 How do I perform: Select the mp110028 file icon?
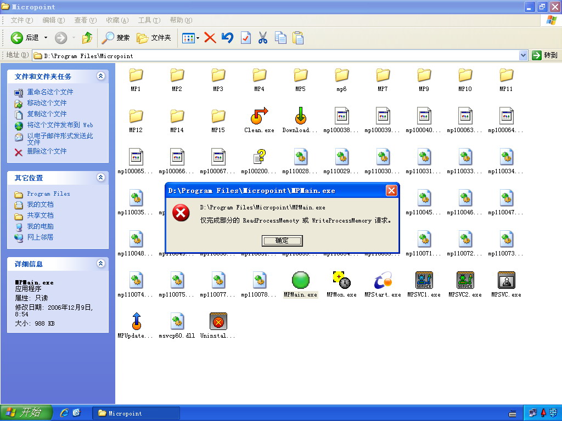click(x=300, y=156)
